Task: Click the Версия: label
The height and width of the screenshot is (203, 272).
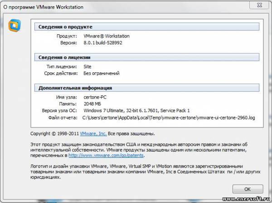Action: [x=69, y=43]
